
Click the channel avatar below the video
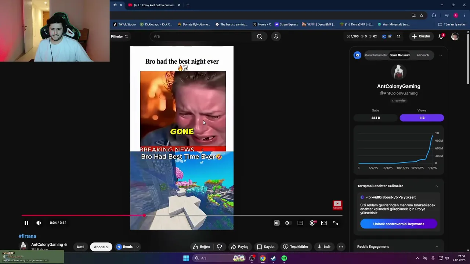click(x=23, y=247)
